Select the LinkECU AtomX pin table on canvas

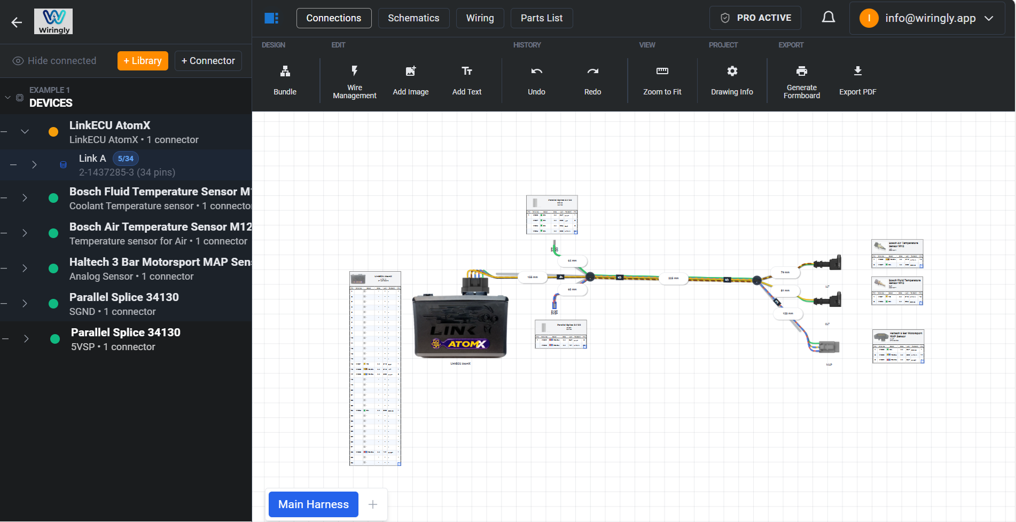(x=375, y=368)
